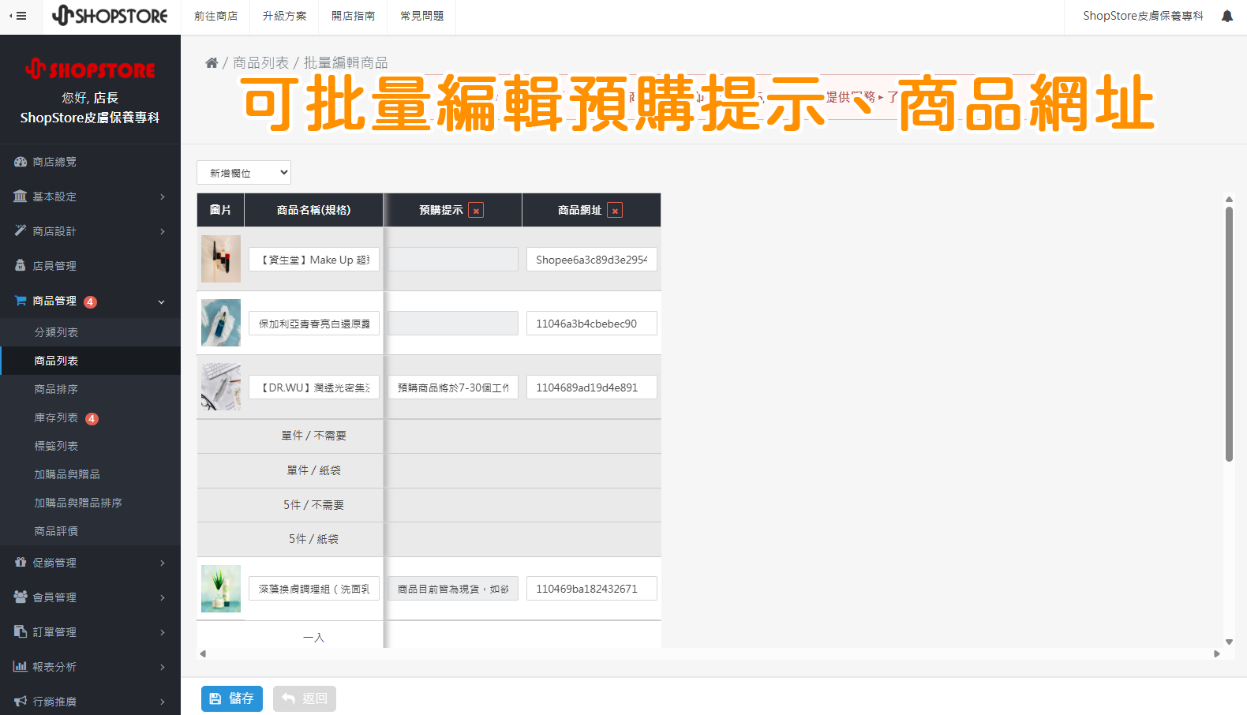Go to 商品排序 submenu item
1247x715 pixels.
click(90, 389)
